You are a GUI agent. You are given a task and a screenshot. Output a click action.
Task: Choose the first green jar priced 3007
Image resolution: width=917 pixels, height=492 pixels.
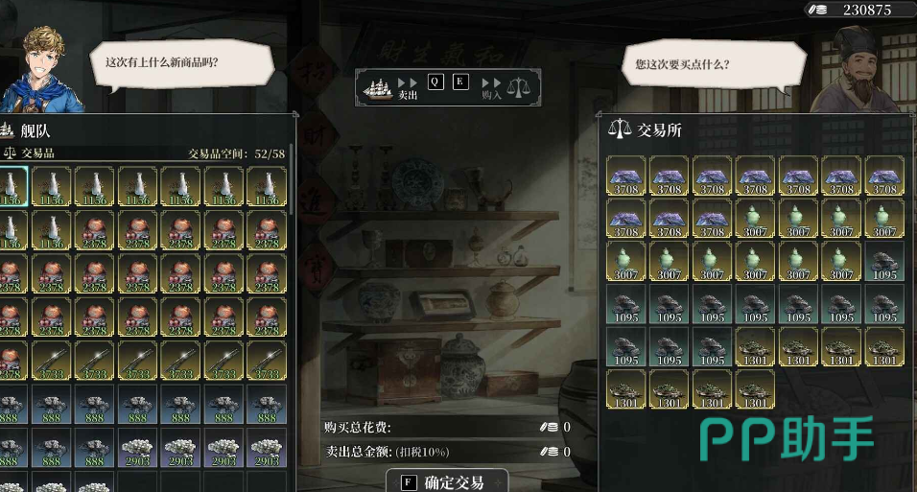pos(755,219)
